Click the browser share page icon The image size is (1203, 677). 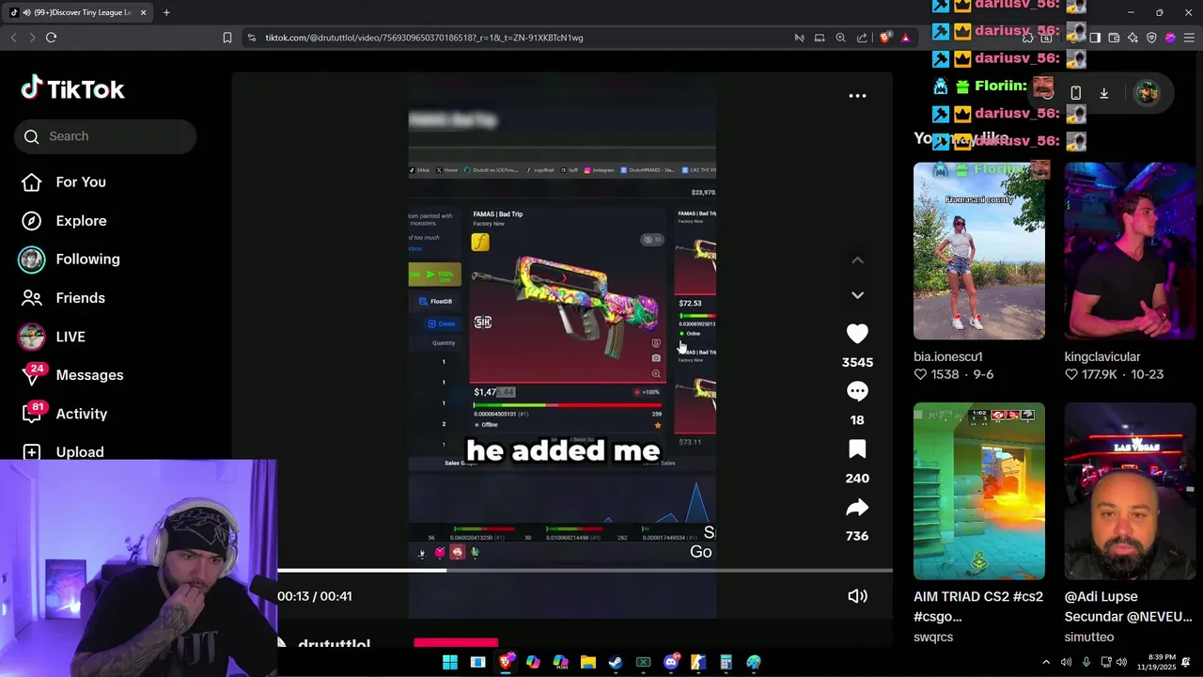862,38
